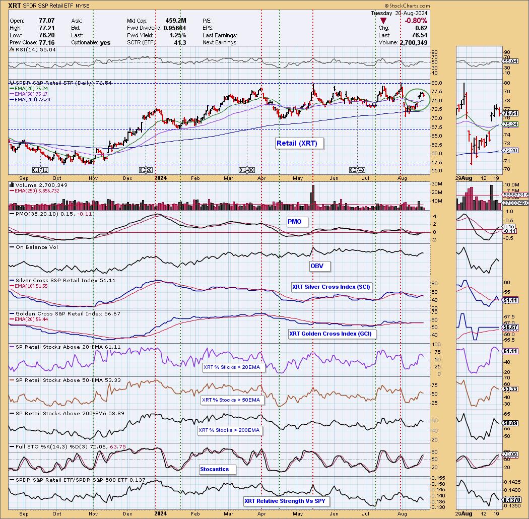This screenshot has width=529, height=519.
Task: Click the 70.06 stochastic value tag
Action: pyautogui.click(x=510, y=454)
